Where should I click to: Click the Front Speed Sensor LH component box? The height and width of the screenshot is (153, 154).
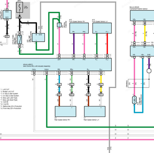click(102, 28)
